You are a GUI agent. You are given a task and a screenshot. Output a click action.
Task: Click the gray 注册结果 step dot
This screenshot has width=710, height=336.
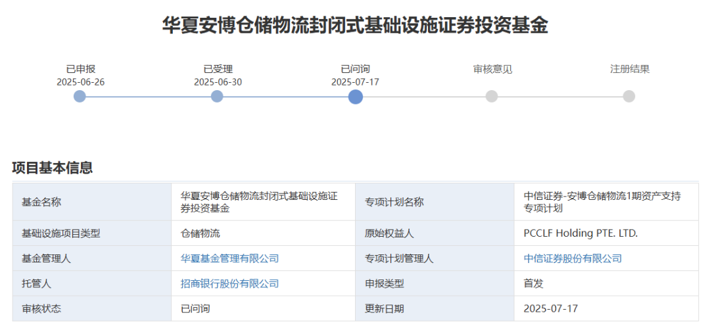pos(629,97)
